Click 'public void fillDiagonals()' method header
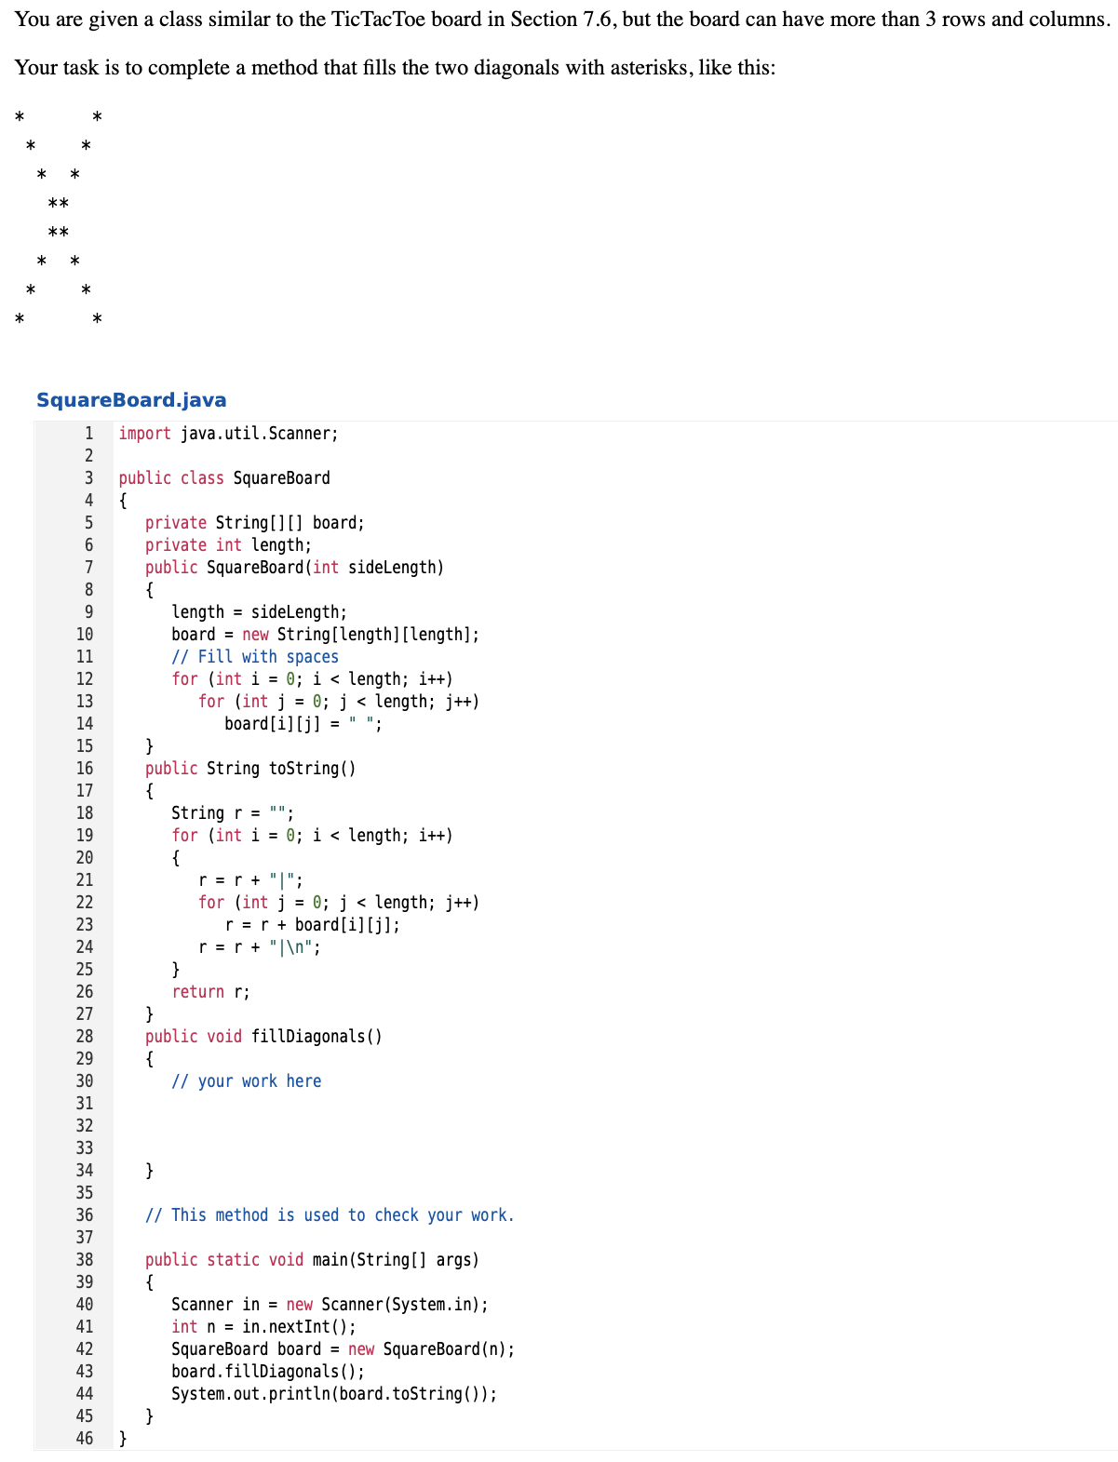 click(263, 1037)
